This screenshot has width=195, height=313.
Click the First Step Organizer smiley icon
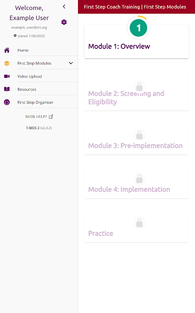(x=7, y=102)
